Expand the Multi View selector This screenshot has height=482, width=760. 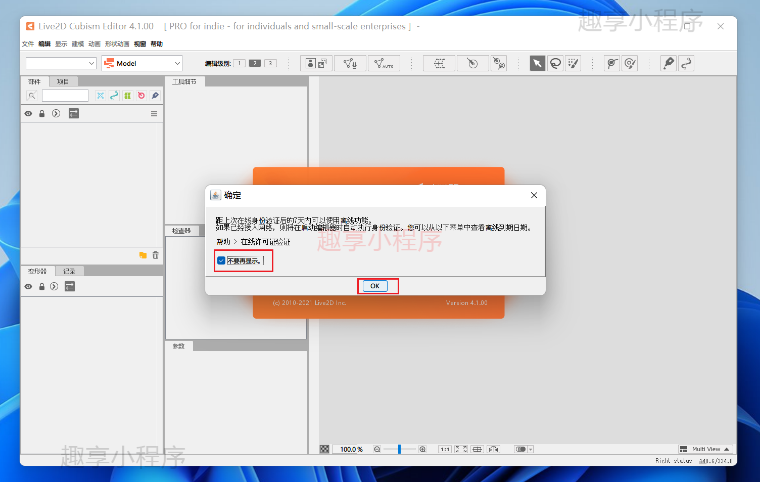click(705, 449)
